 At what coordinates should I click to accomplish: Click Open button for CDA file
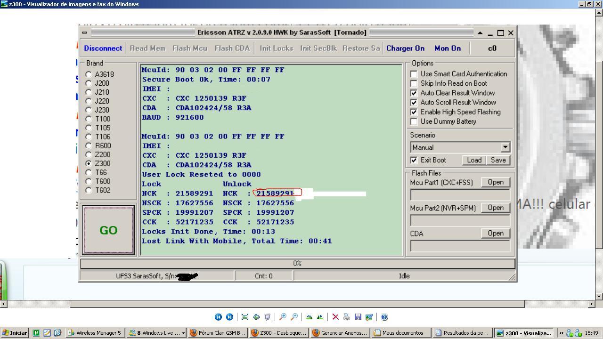tap(496, 233)
